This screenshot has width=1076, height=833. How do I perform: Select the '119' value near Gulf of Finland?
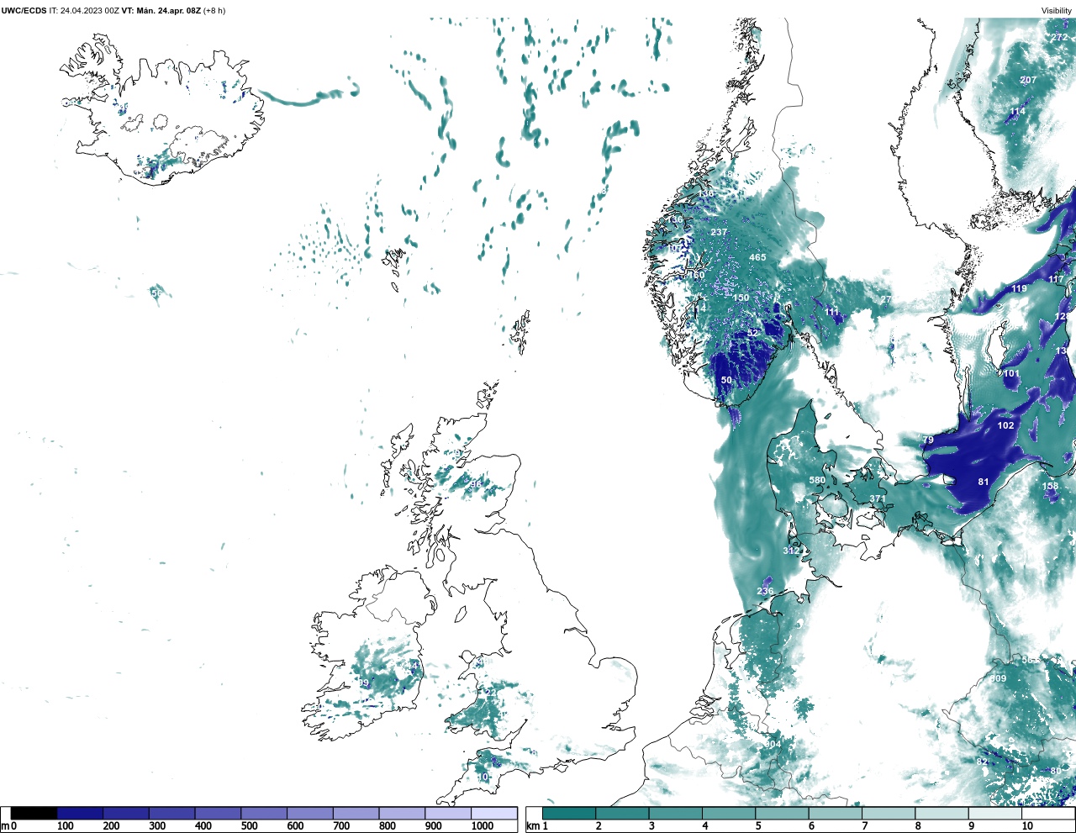click(1019, 289)
